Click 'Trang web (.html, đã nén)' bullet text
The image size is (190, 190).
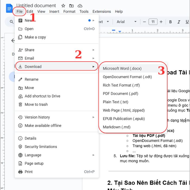[x=154, y=146]
